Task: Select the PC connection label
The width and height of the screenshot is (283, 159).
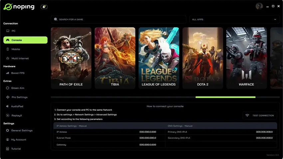Action: 14,31
